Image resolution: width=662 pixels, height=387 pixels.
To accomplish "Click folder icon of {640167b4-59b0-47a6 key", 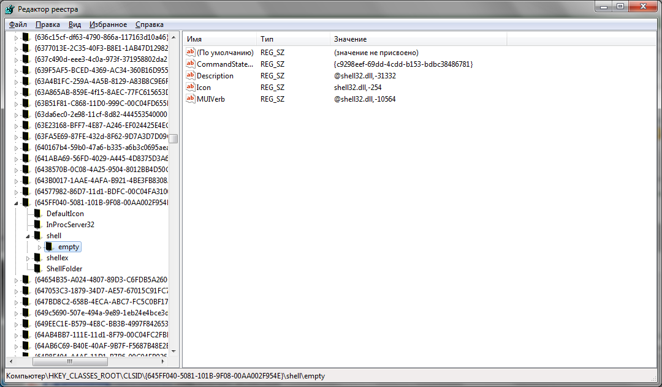I will tap(26, 147).
